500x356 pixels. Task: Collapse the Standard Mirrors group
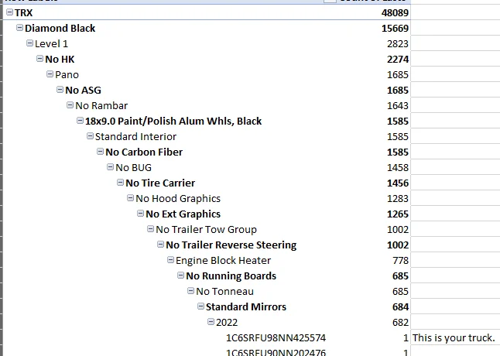200,306
